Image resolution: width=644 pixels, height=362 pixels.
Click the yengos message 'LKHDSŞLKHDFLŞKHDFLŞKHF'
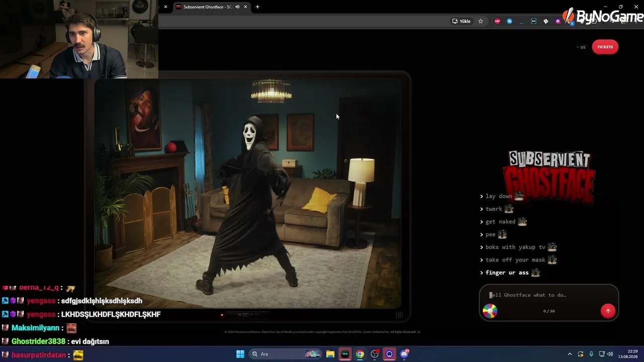(x=111, y=314)
